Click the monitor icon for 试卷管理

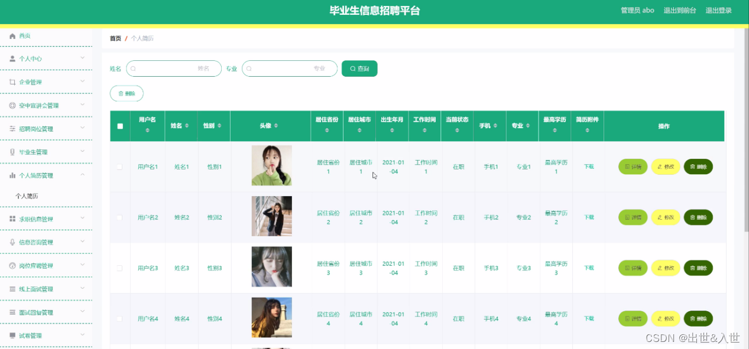[x=12, y=335]
